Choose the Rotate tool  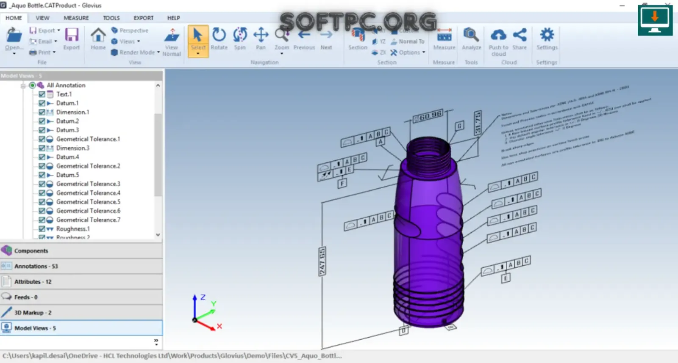pyautogui.click(x=219, y=35)
